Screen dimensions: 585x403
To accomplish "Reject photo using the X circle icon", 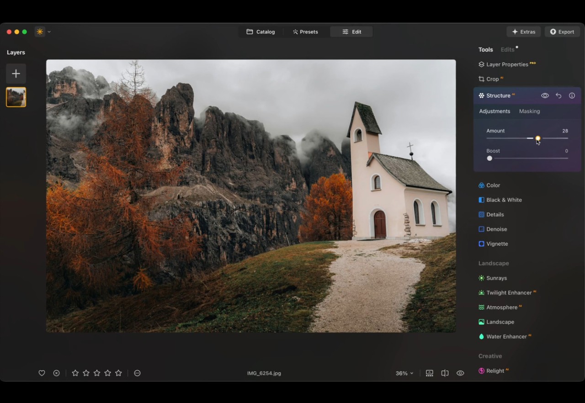I will tap(56, 373).
